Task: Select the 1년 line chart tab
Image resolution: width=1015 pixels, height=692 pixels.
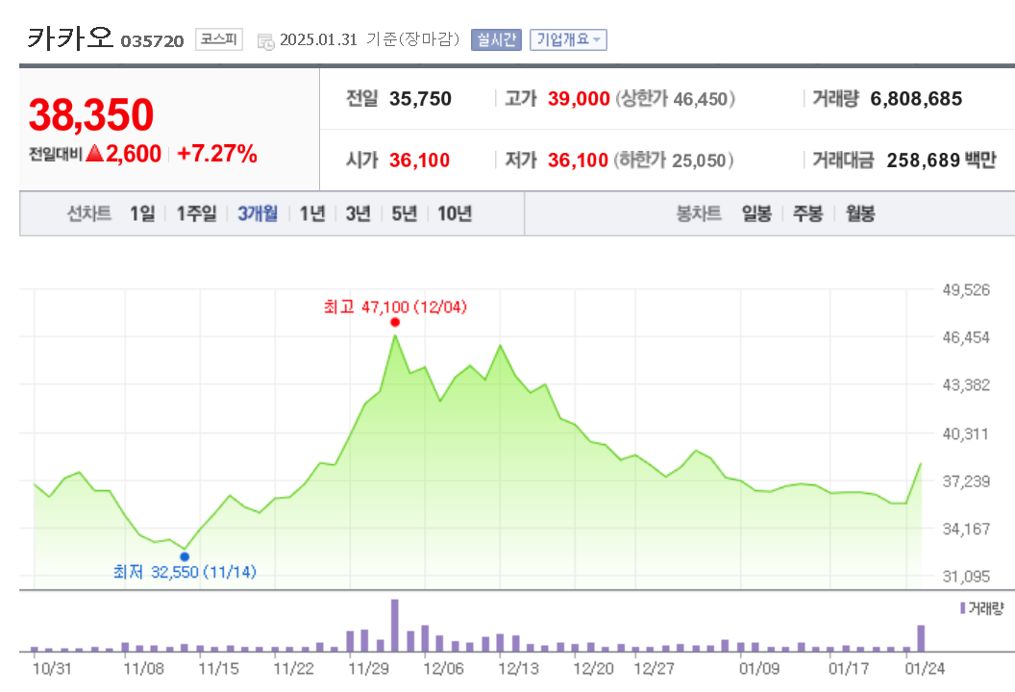Action: pyautogui.click(x=312, y=213)
